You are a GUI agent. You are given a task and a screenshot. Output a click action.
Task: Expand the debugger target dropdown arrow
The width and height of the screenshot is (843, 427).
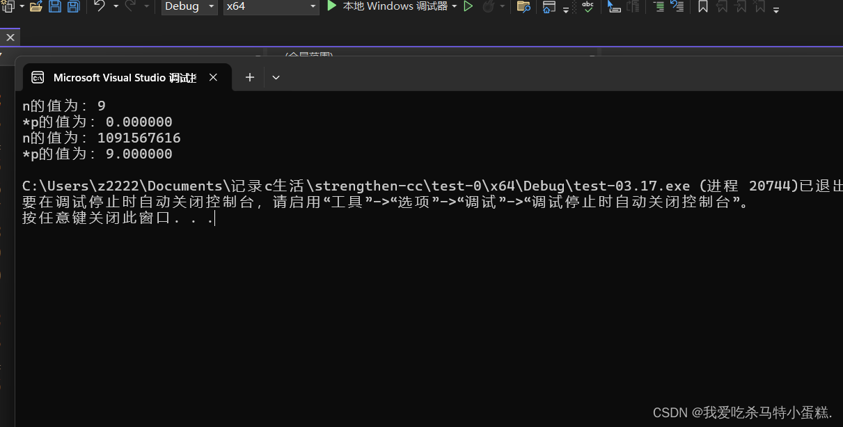455,6
